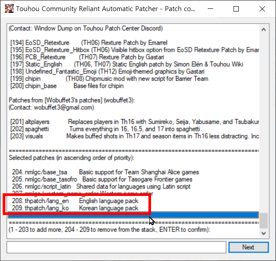Close the patcher window
276x261 pixels.
(262, 8)
